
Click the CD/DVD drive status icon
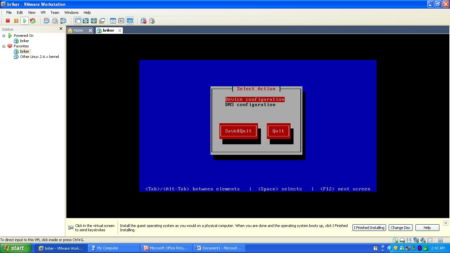[x=395, y=240]
